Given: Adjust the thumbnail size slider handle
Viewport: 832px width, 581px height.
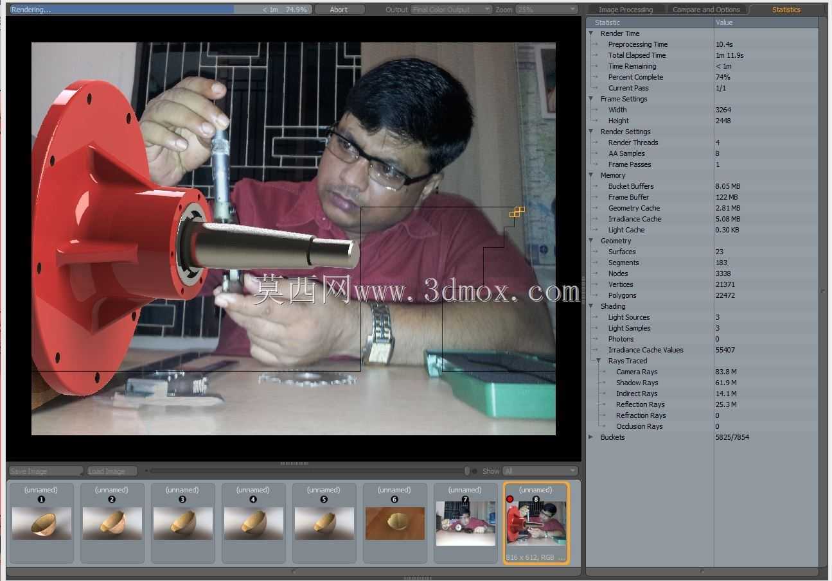Looking at the screenshot, I should pos(467,471).
